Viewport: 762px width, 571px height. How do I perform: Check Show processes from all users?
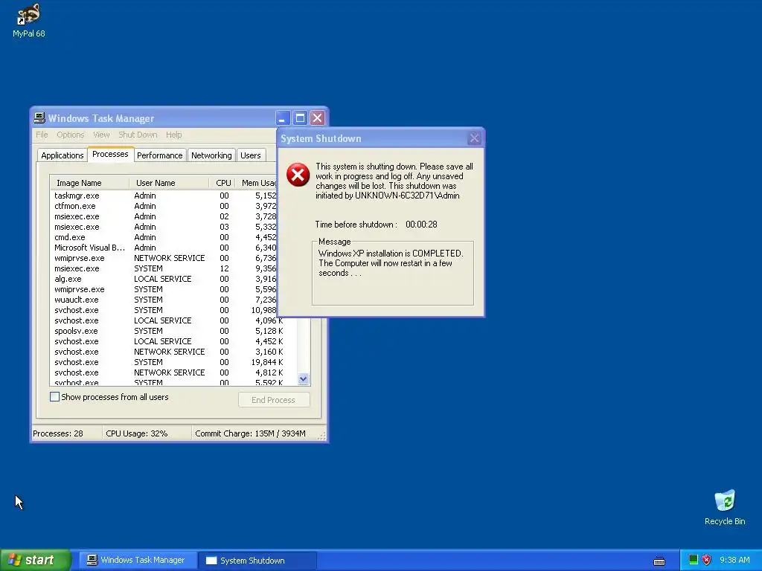[x=55, y=397]
